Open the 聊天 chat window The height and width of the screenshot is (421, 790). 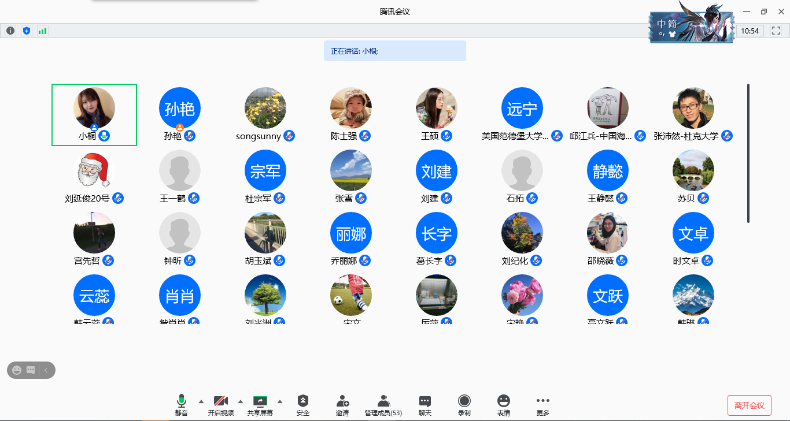tap(425, 405)
